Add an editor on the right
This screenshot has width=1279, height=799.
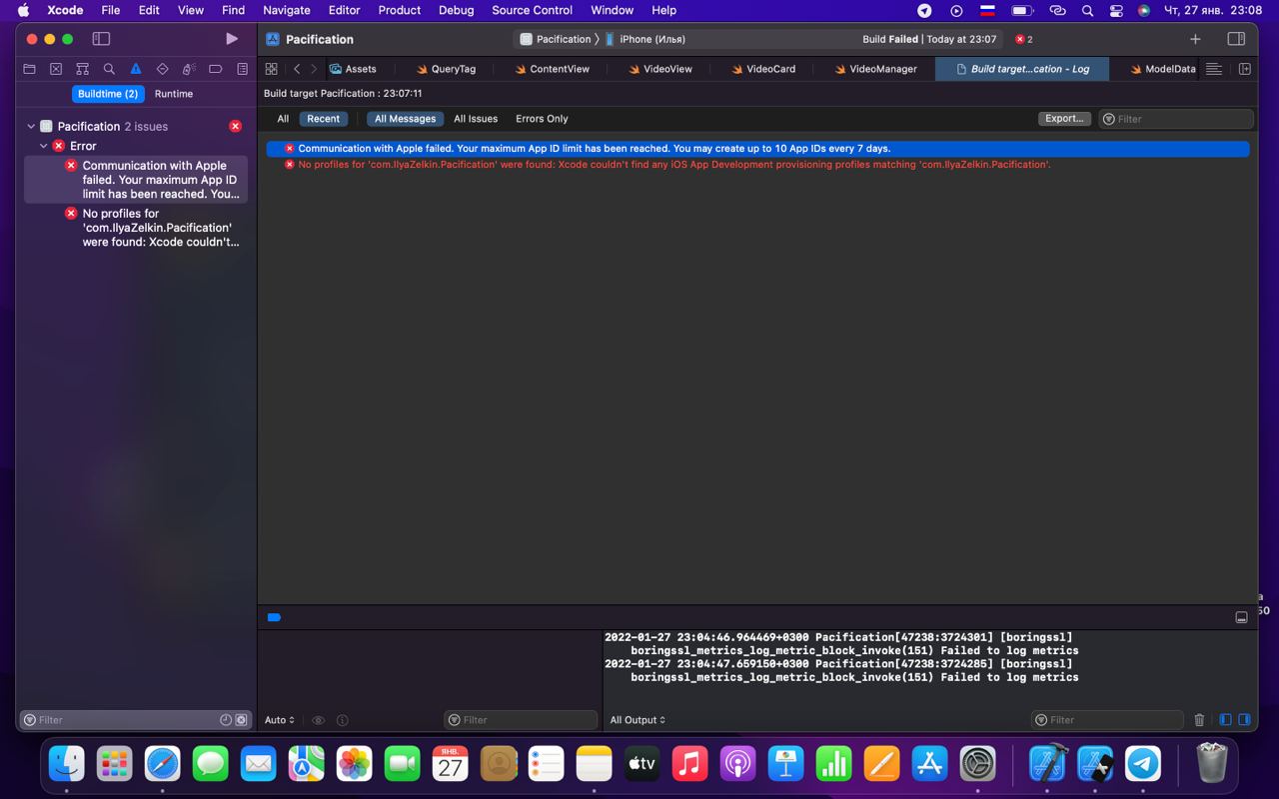click(1245, 69)
